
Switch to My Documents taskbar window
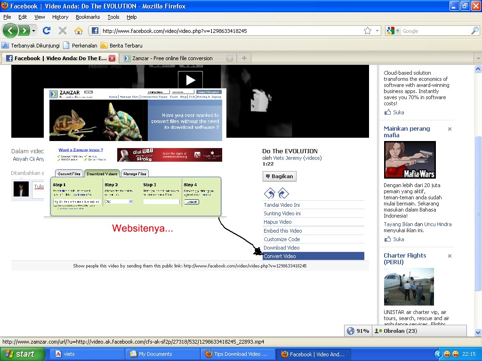point(162,354)
